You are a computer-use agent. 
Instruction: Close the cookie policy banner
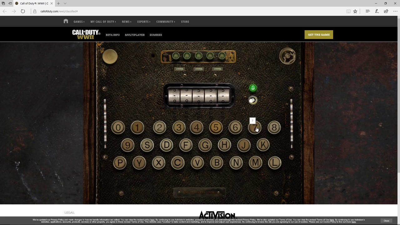pyautogui.click(x=387, y=221)
